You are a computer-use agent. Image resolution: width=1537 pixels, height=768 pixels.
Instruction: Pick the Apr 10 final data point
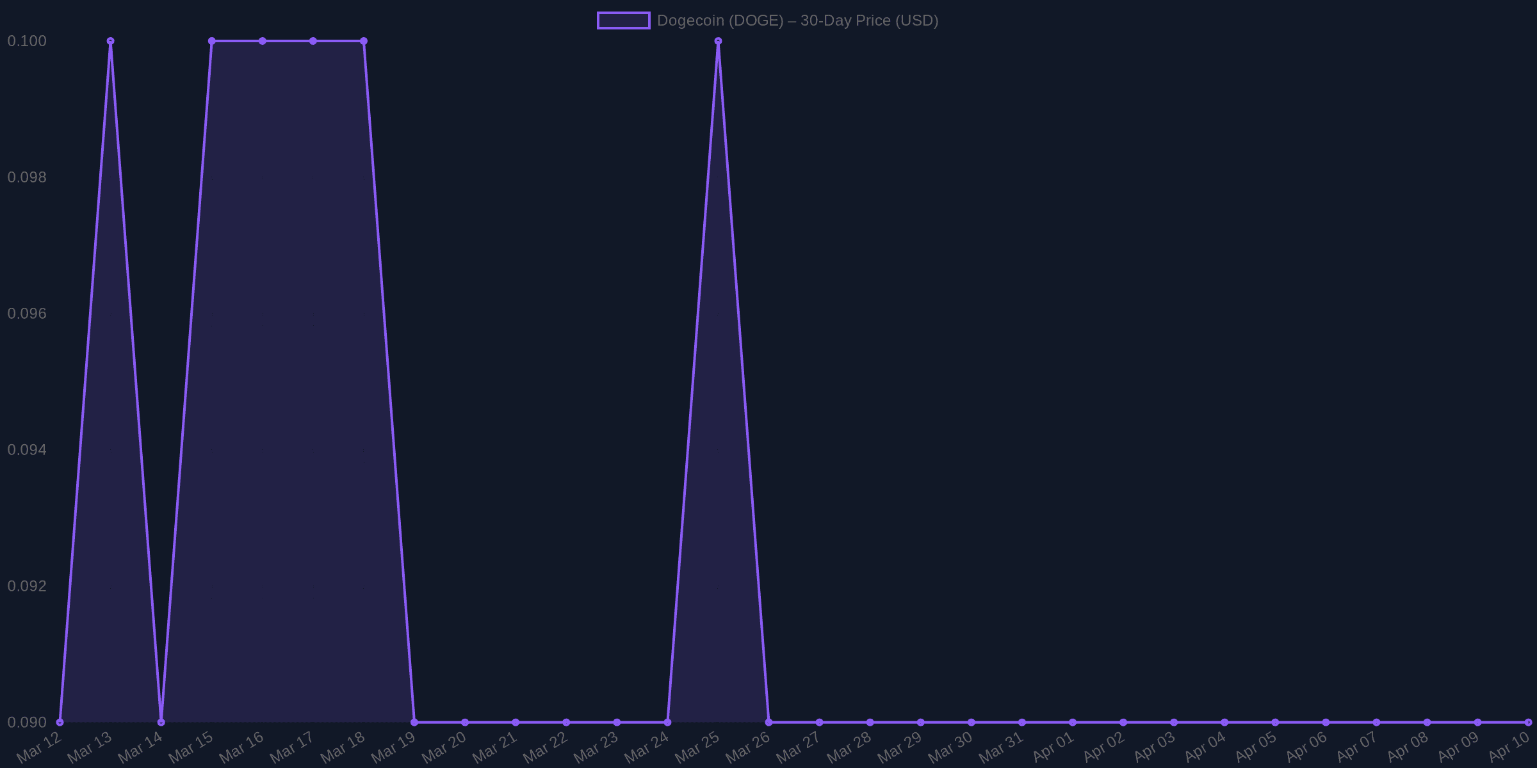1528,722
